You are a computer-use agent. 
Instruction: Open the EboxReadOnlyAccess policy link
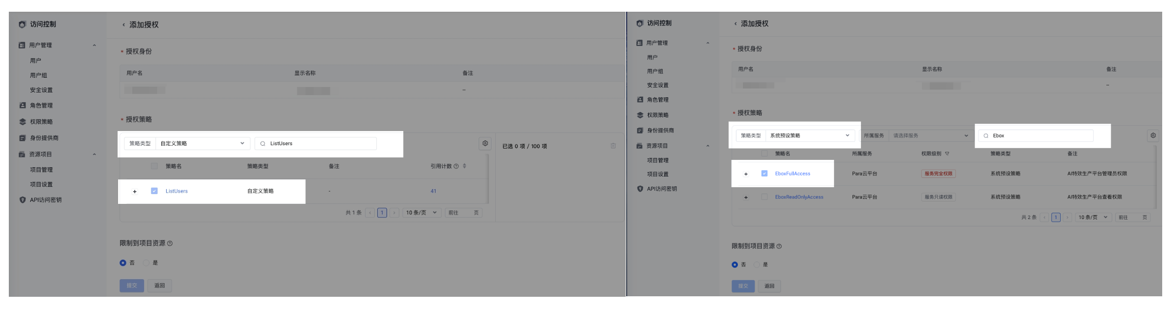pyautogui.click(x=799, y=197)
